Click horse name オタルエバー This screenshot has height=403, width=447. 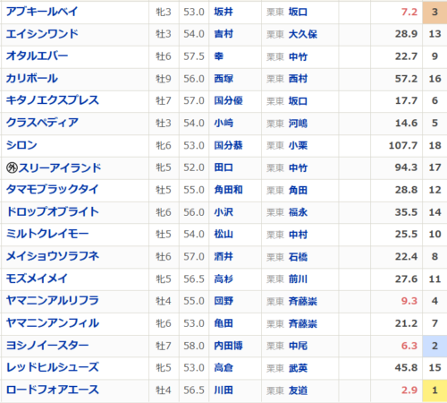point(38,56)
